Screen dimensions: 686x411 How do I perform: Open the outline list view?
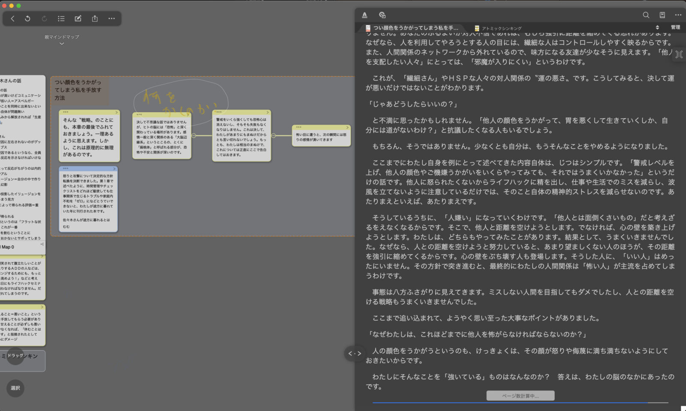61,18
